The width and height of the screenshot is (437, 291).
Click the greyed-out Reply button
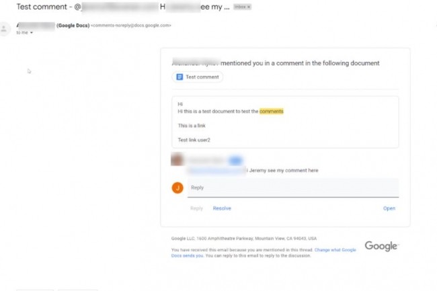tap(196, 208)
